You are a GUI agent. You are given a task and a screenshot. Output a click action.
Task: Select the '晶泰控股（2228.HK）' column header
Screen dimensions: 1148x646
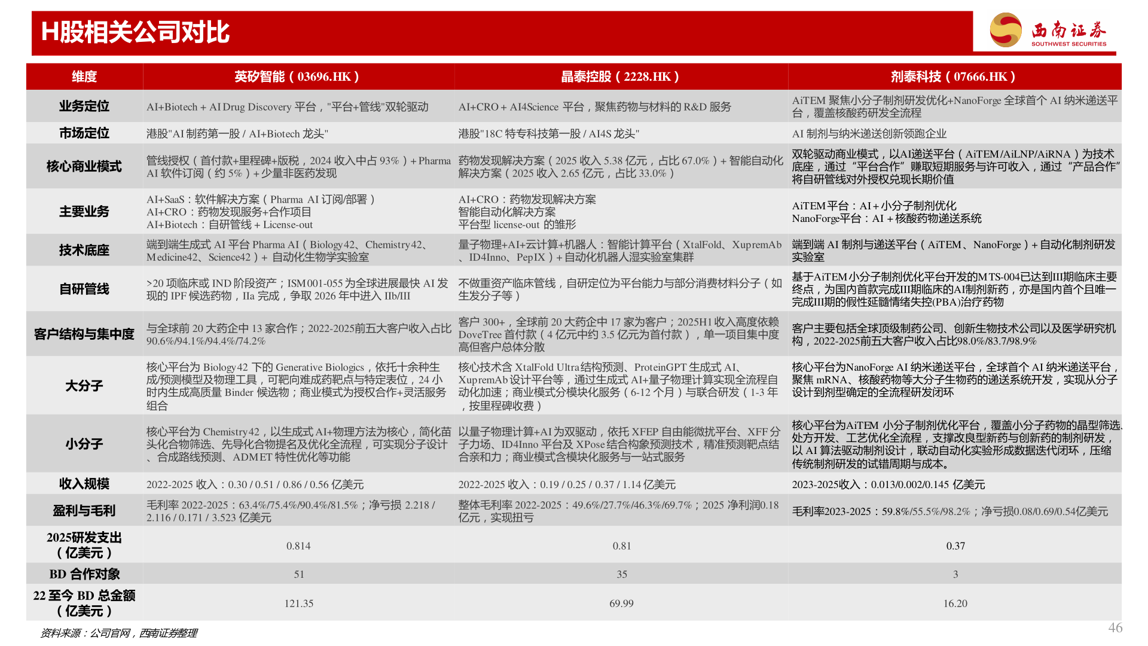click(621, 77)
